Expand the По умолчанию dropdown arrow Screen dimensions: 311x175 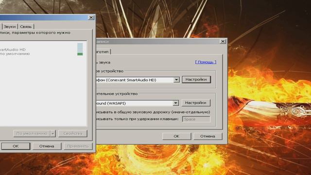coord(53,133)
